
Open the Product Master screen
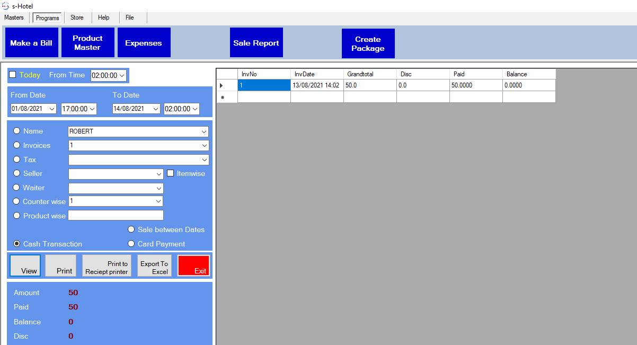click(x=87, y=43)
